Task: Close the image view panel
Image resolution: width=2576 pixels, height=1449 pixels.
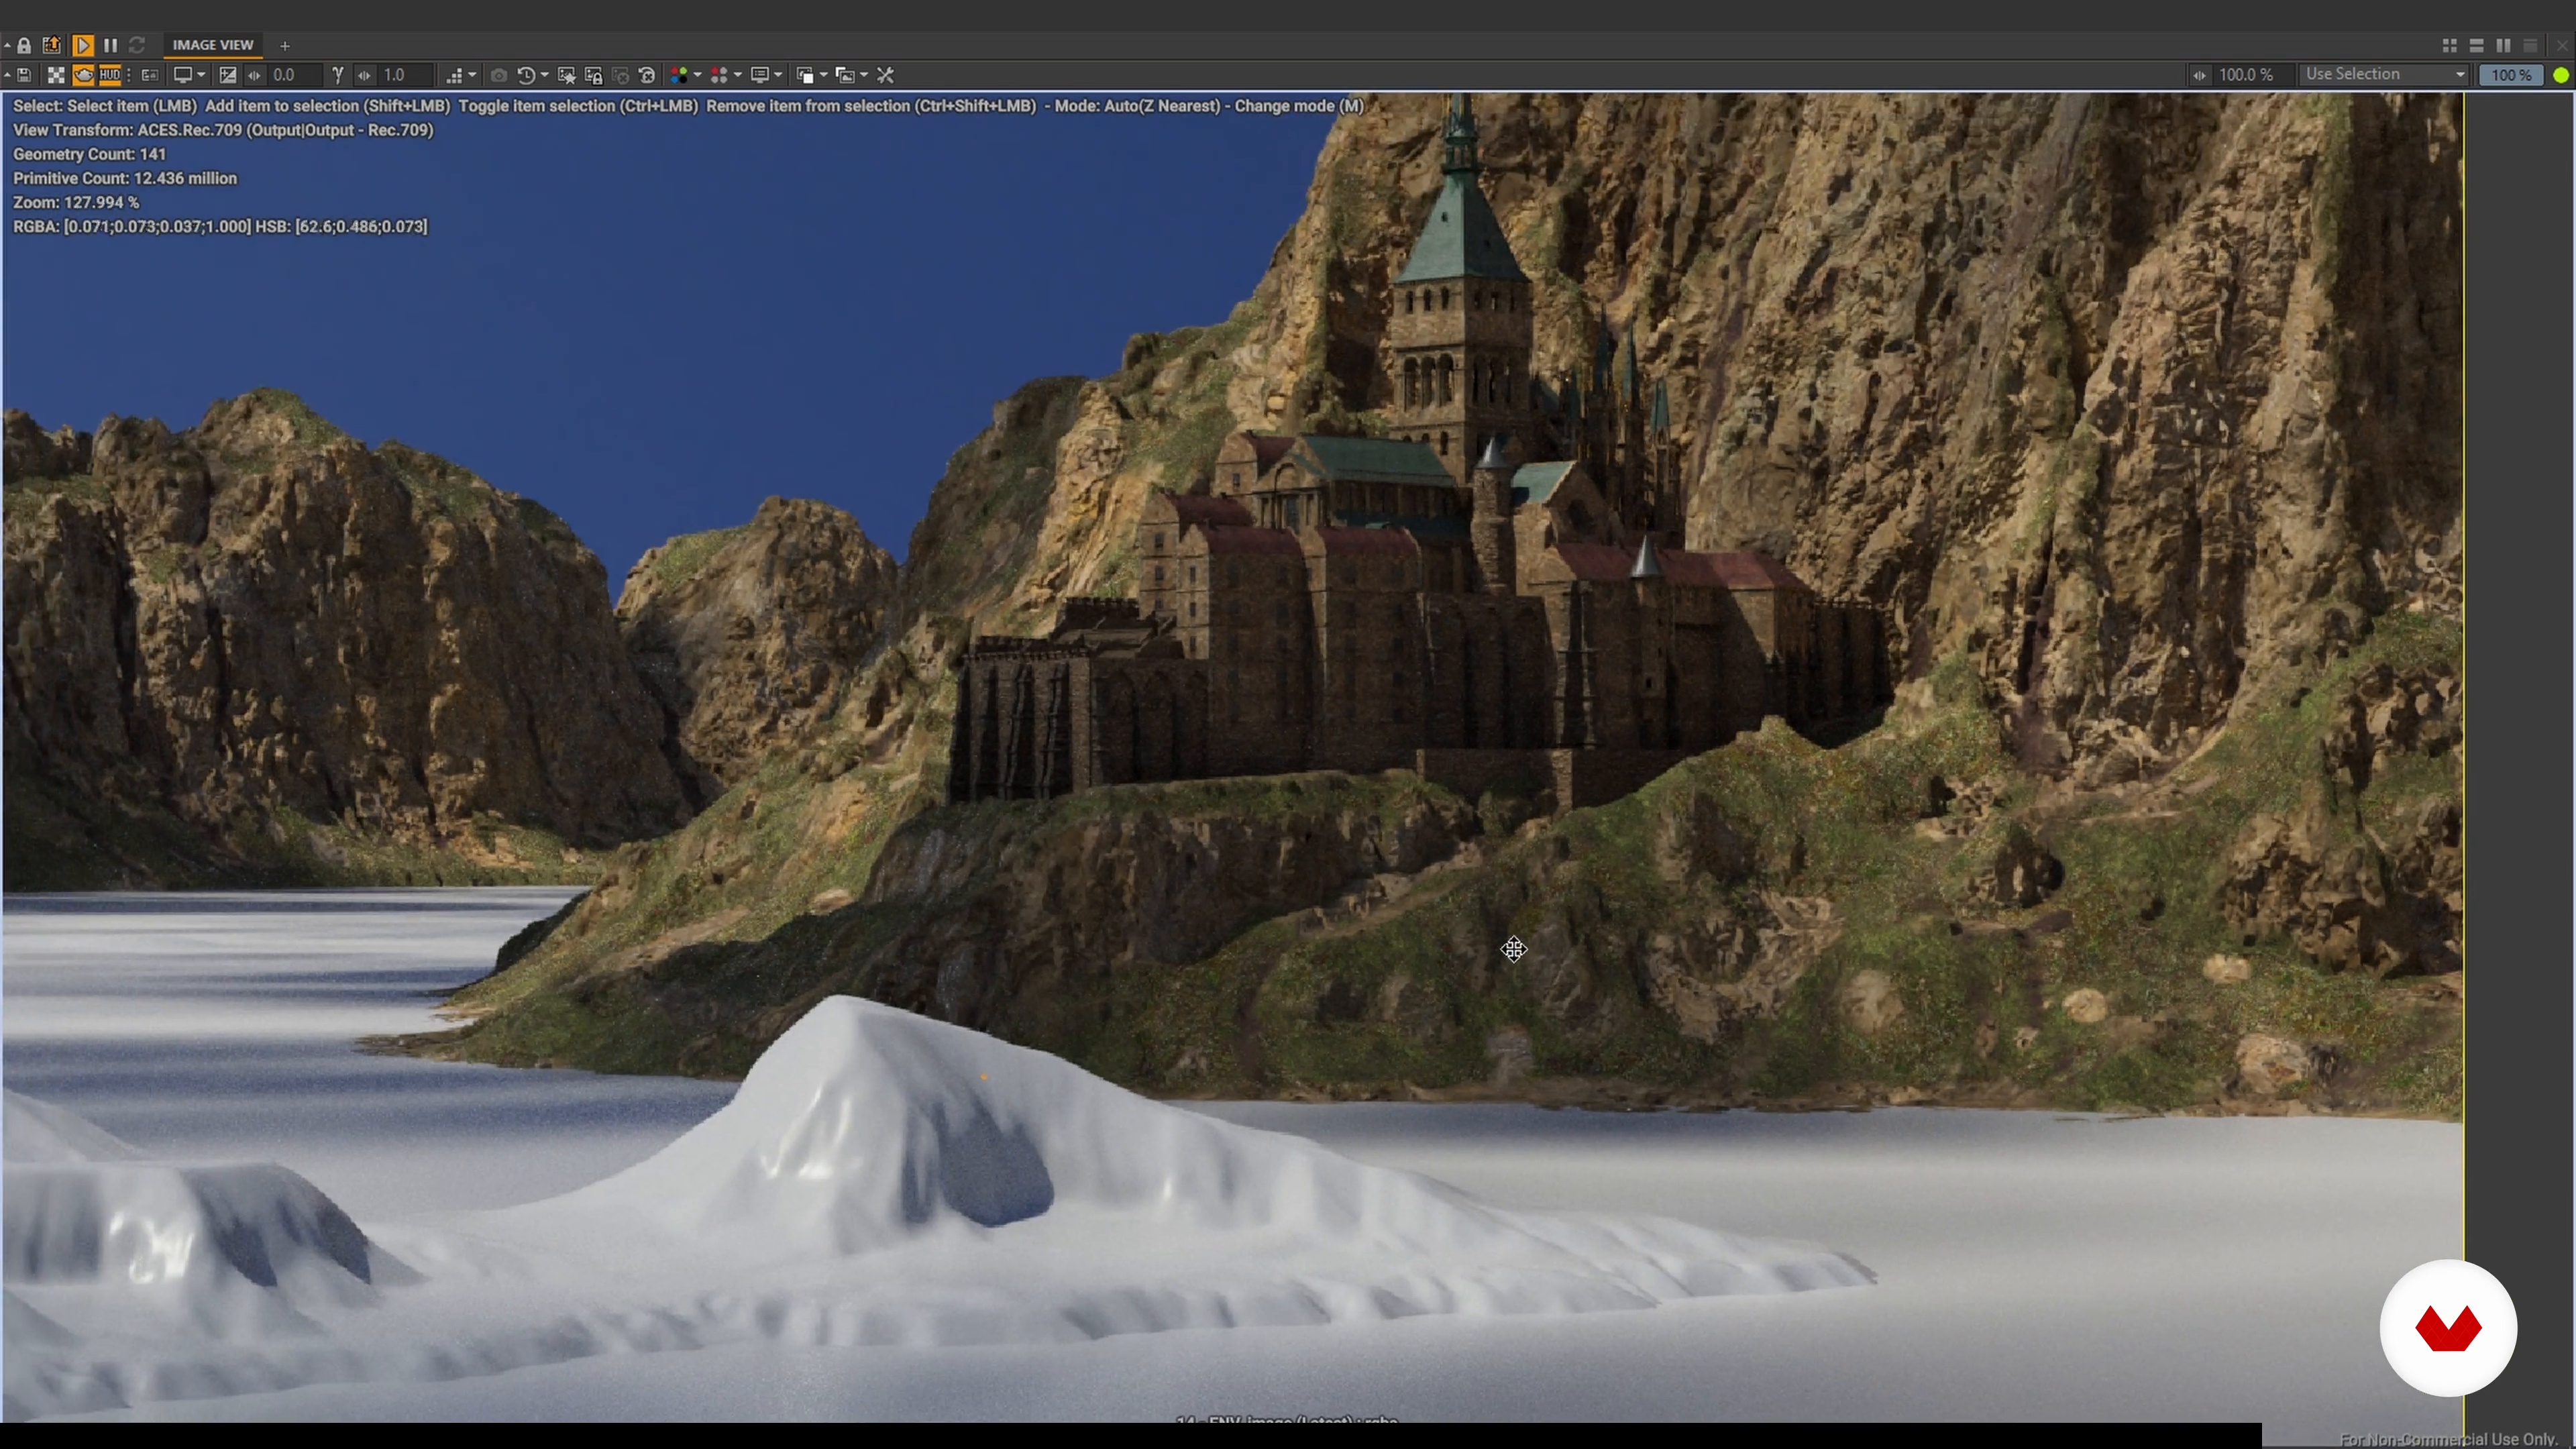Action: pyautogui.click(x=2563, y=46)
